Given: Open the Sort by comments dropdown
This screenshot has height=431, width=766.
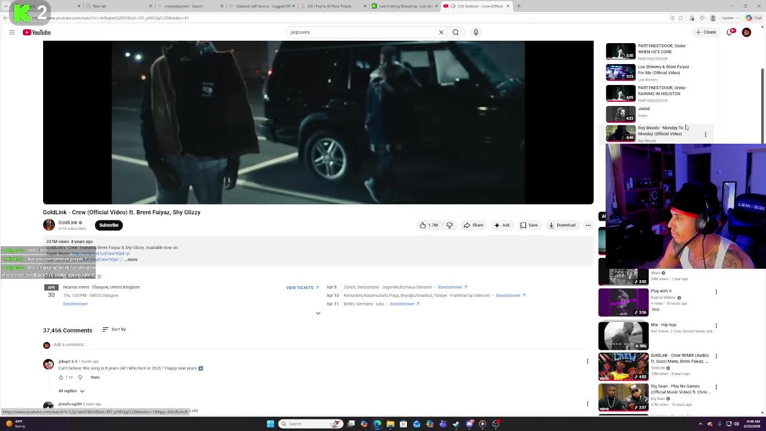Looking at the screenshot, I should (x=114, y=329).
